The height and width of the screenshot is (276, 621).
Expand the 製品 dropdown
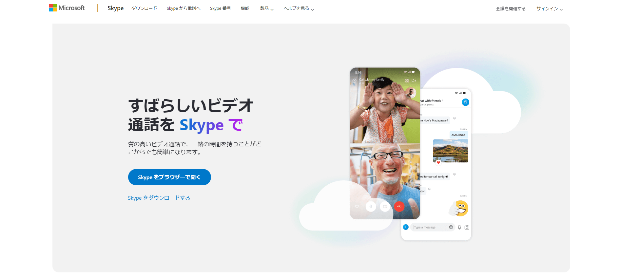(267, 9)
